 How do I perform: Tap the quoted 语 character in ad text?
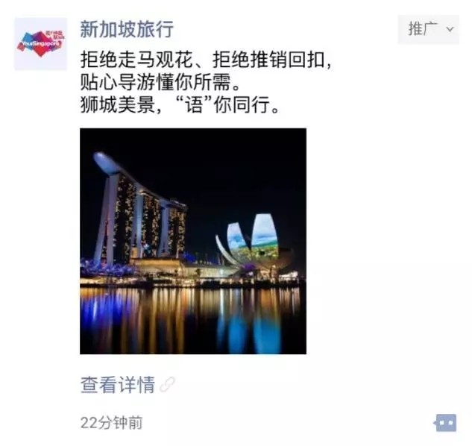(194, 104)
